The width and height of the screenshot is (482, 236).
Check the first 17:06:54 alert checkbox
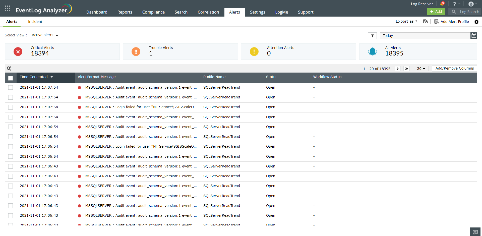click(11, 127)
